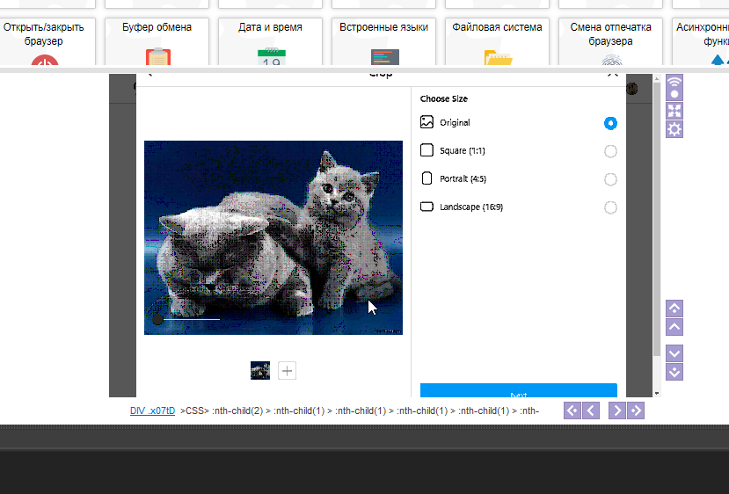Choose the Landscape (16:9) radio option
This screenshot has width=729, height=494.
(x=610, y=207)
